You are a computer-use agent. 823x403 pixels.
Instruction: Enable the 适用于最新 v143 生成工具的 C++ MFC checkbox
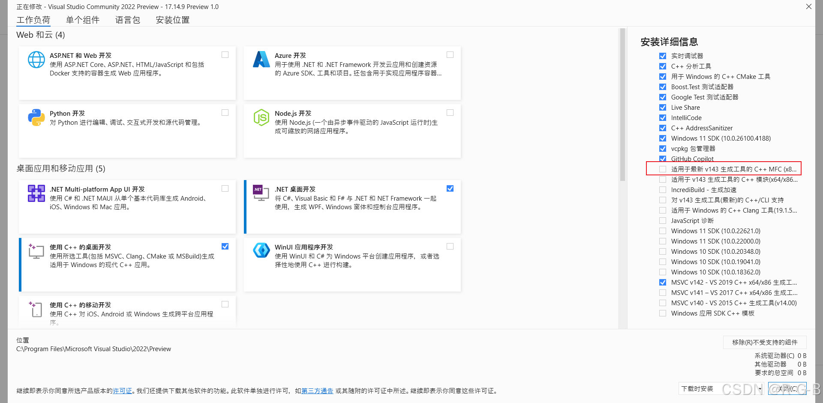point(663,169)
